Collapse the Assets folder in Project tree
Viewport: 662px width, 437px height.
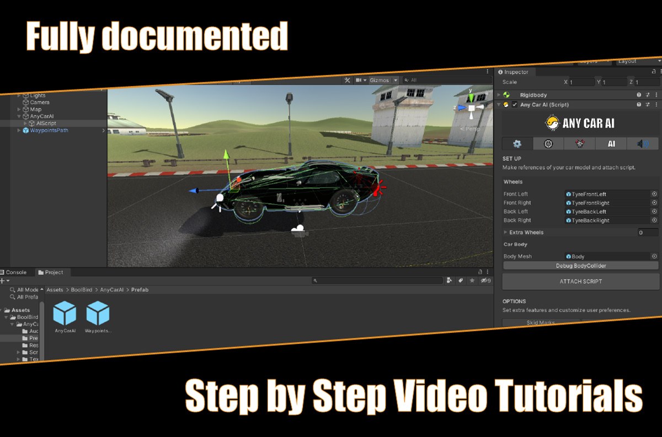[x=2, y=310]
